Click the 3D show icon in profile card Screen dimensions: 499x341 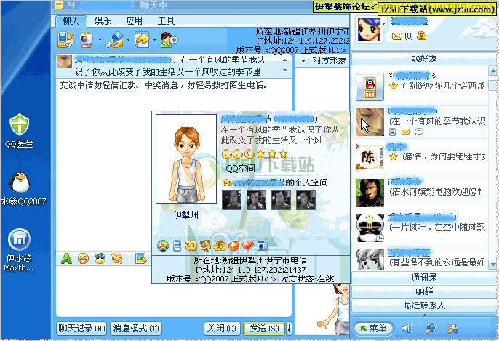point(191,246)
